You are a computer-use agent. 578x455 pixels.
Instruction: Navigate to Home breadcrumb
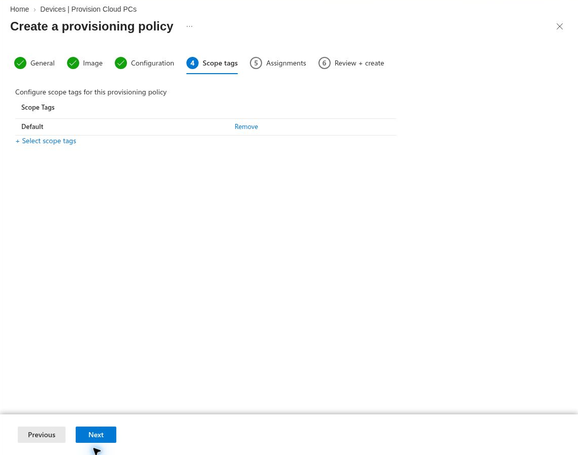point(19,9)
